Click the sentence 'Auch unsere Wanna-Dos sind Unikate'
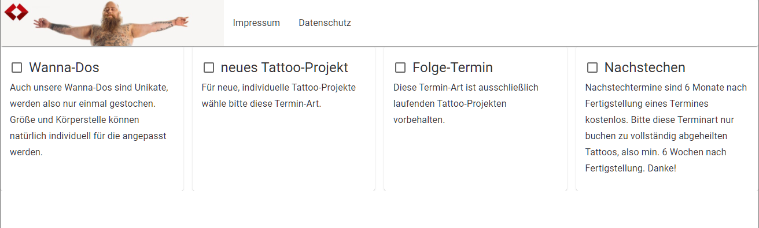759x228 pixels. pyautogui.click(x=90, y=88)
